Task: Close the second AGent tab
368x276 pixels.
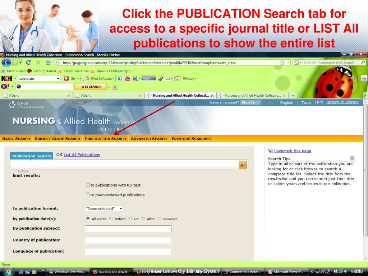Action: point(140,96)
